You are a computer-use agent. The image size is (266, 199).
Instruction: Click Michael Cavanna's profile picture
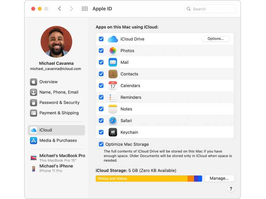(x=56, y=42)
